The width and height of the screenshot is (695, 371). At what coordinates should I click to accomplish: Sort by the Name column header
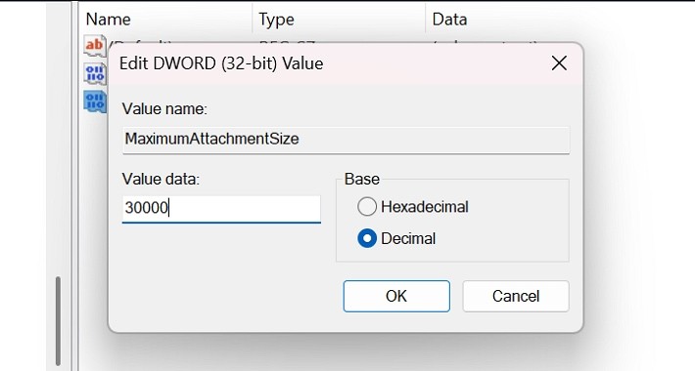click(108, 20)
